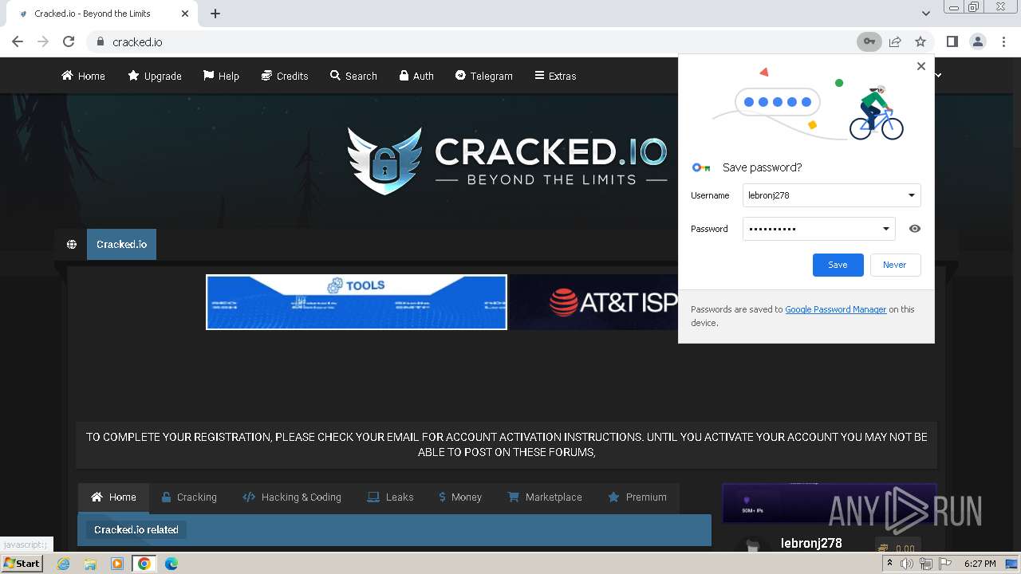The width and height of the screenshot is (1021, 574).
Task: Expand the Password dropdown
Action: pyautogui.click(x=885, y=229)
